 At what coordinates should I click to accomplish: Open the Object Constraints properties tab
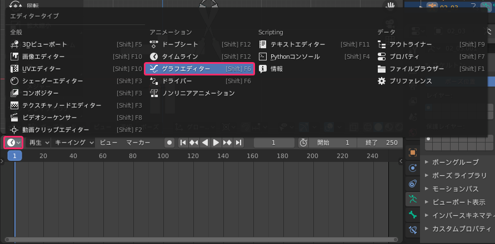point(413,184)
